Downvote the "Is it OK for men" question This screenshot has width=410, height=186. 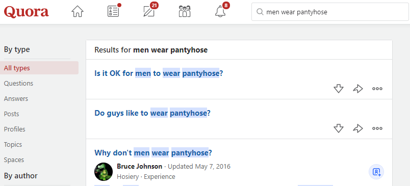pos(339,89)
